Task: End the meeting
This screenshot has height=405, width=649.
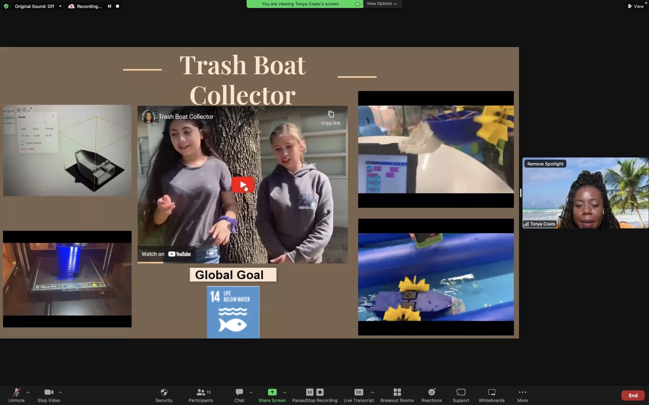Action: [633, 395]
